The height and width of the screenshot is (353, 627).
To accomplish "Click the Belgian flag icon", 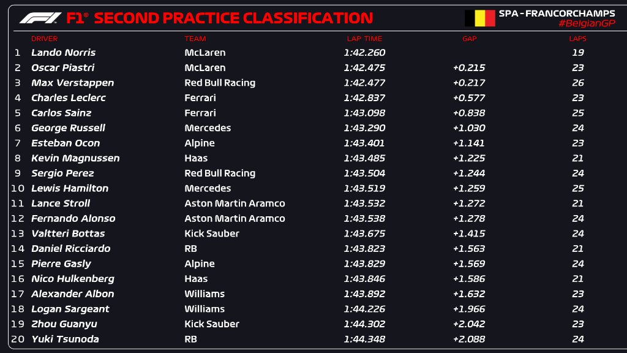I will coord(479,18).
